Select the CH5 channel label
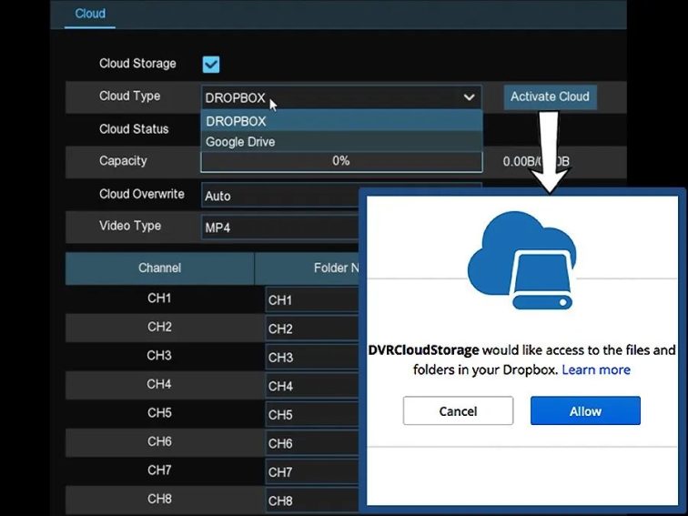 click(159, 413)
